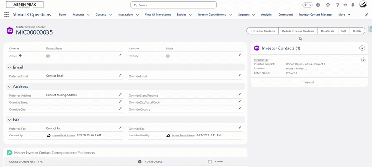The height and width of the screenshot is (167, 372).
Task: Collapse the Fax section
Action: (9, 120)
